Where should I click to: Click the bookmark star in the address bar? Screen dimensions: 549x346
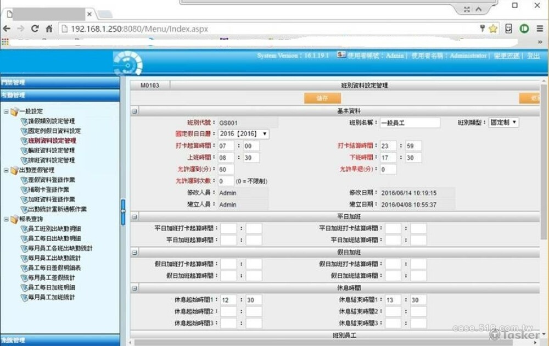[493, 28]
